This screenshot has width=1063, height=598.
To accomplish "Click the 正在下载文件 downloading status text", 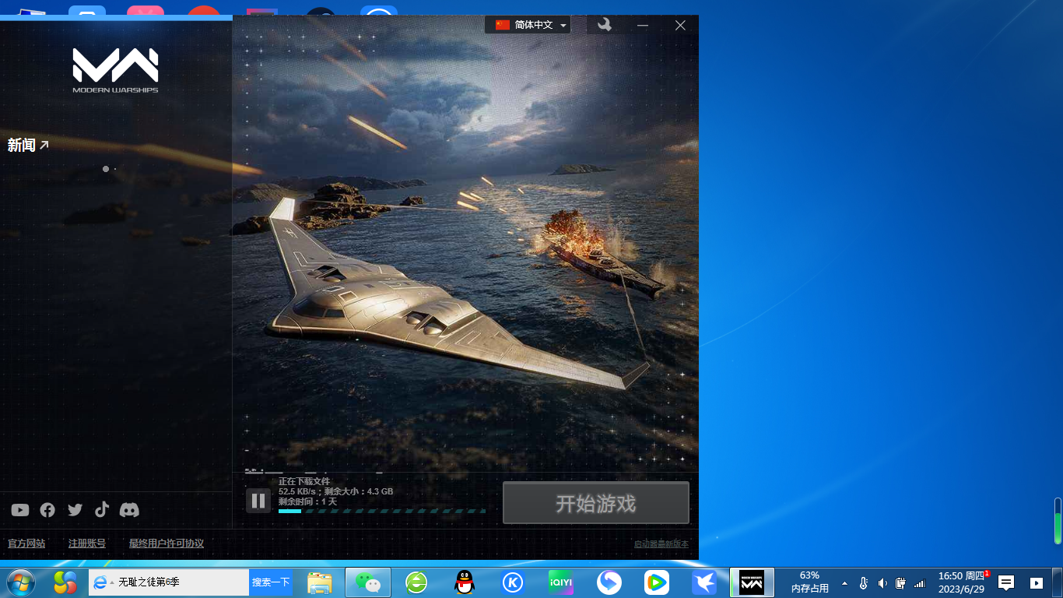I will point(304,481).
